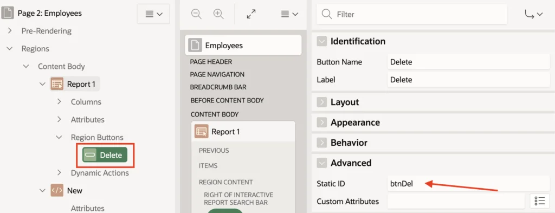Focus the property Filter search field

point(412,14)
